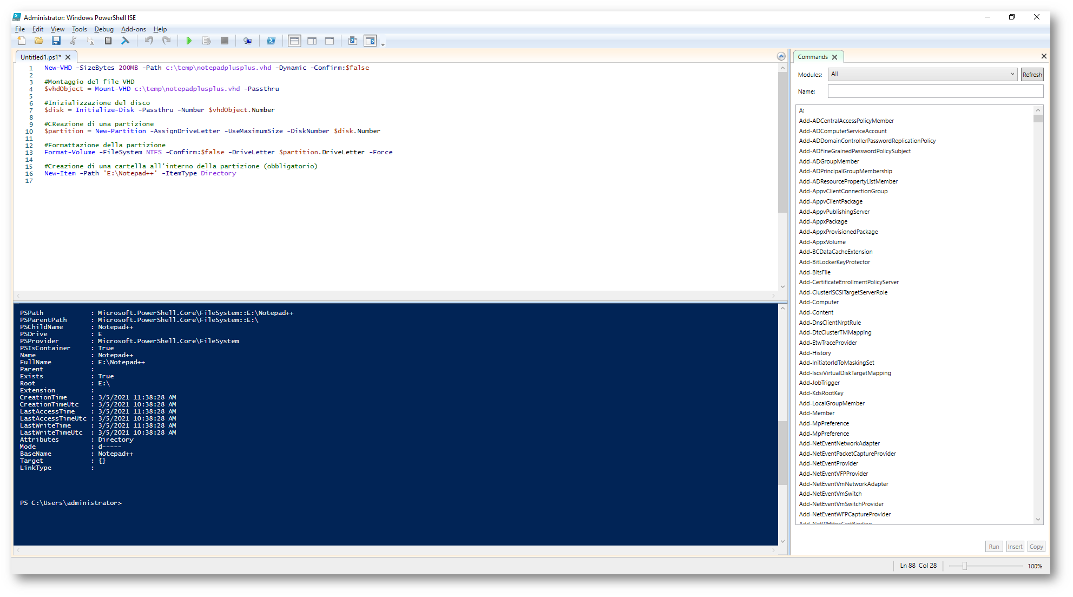This screenshot has width=1073, height=597.
Task: Run the script with the green play icon
Action: tap(189, 41)
